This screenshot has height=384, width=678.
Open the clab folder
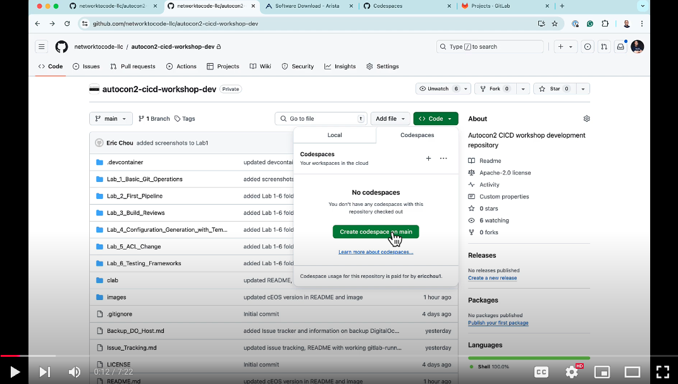point(113,280)
